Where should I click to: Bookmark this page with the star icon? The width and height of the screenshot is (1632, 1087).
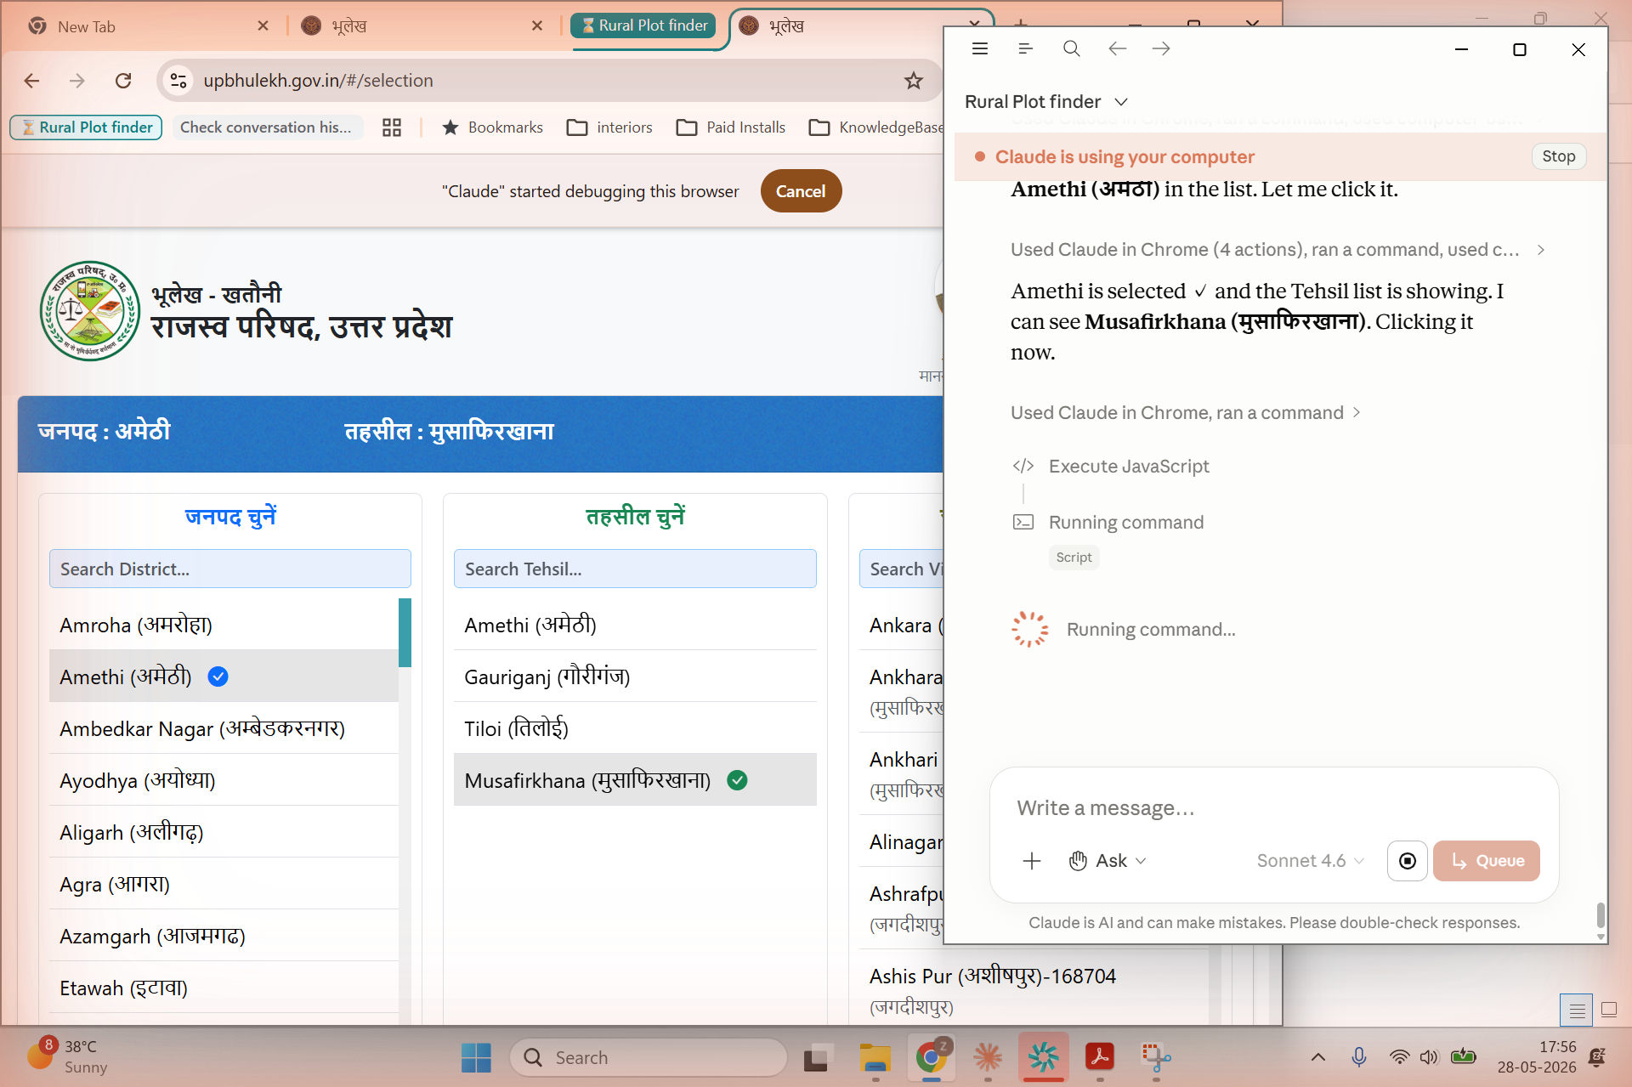click(x=914, y=81)
